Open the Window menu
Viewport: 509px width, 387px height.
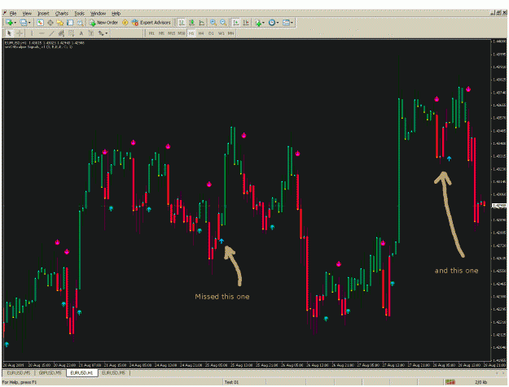98,13
